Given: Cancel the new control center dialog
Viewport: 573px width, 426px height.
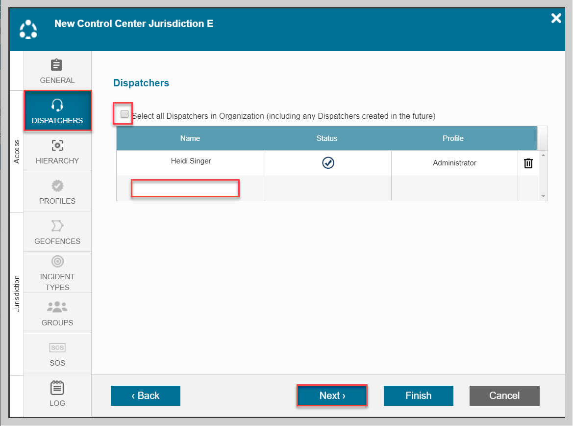Looking at the screenshot, I should (504, 396).
